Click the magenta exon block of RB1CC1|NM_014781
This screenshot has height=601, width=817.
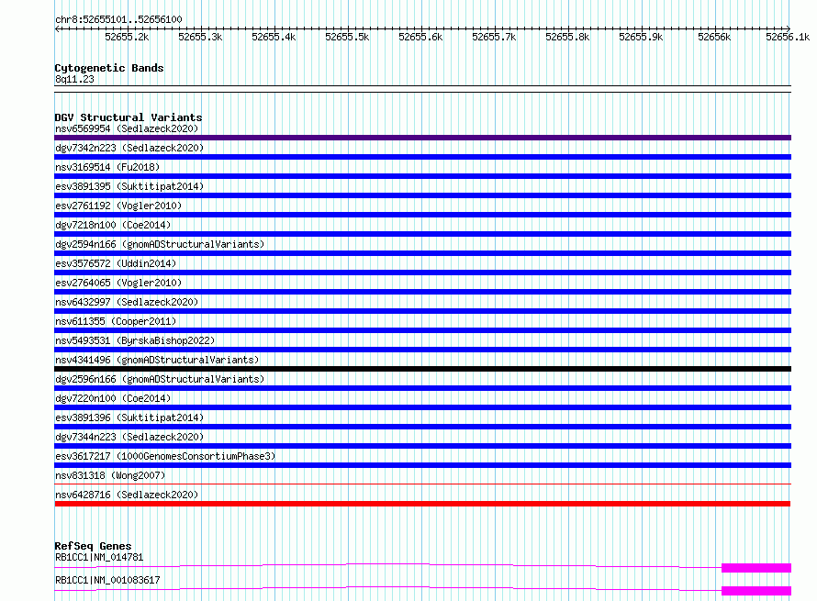(x=756, y=568)
